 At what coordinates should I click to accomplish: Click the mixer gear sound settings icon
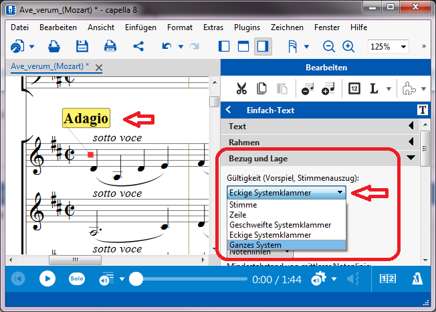318,279
